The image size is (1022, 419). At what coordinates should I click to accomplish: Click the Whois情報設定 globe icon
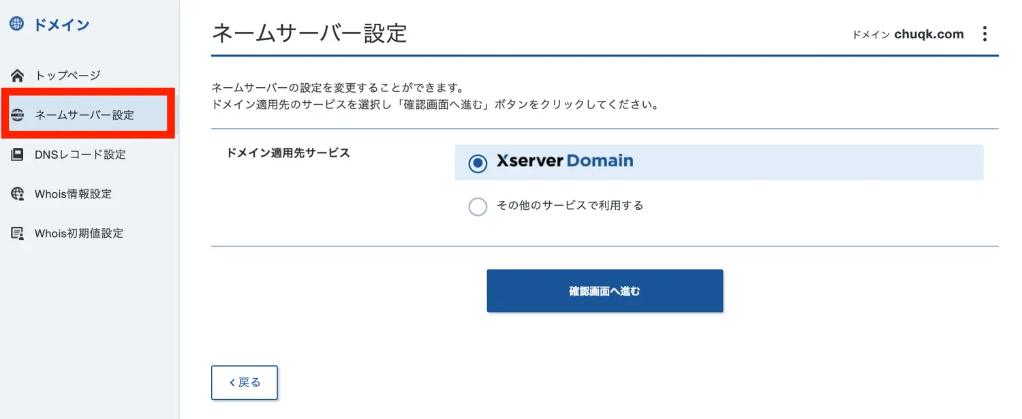tap(17, 194)
